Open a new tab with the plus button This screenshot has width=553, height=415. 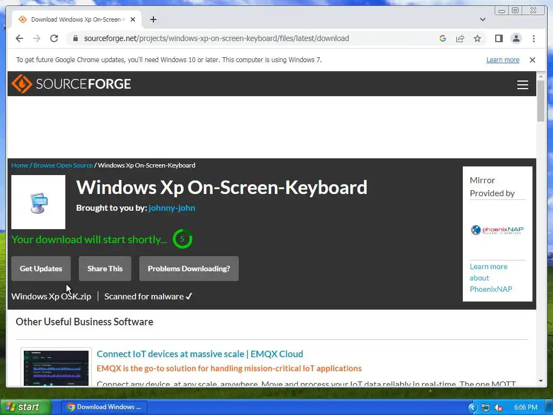153,19
